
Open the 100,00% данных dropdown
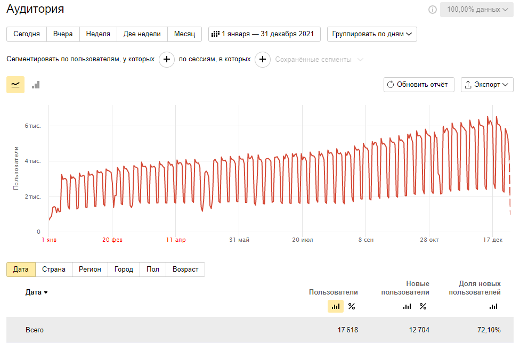coord(477,10)
